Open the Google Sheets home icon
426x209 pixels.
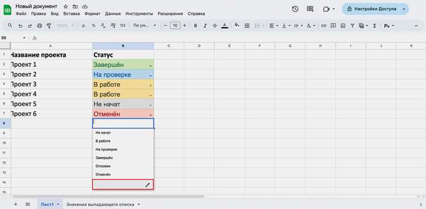pyautogui.click(x=7, y=10)
